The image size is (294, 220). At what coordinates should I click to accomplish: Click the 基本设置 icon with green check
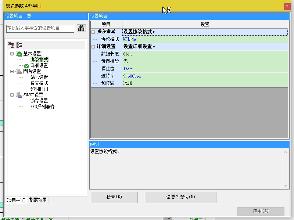(x=19, y=54)
